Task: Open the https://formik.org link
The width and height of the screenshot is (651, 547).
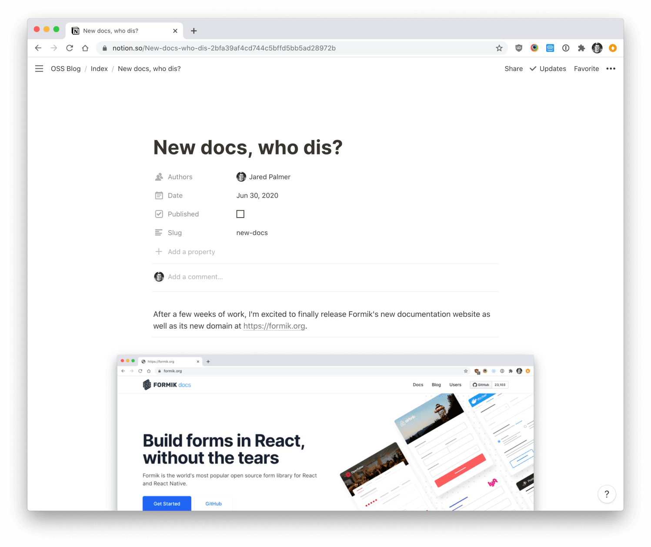Action: coord(274,326)
